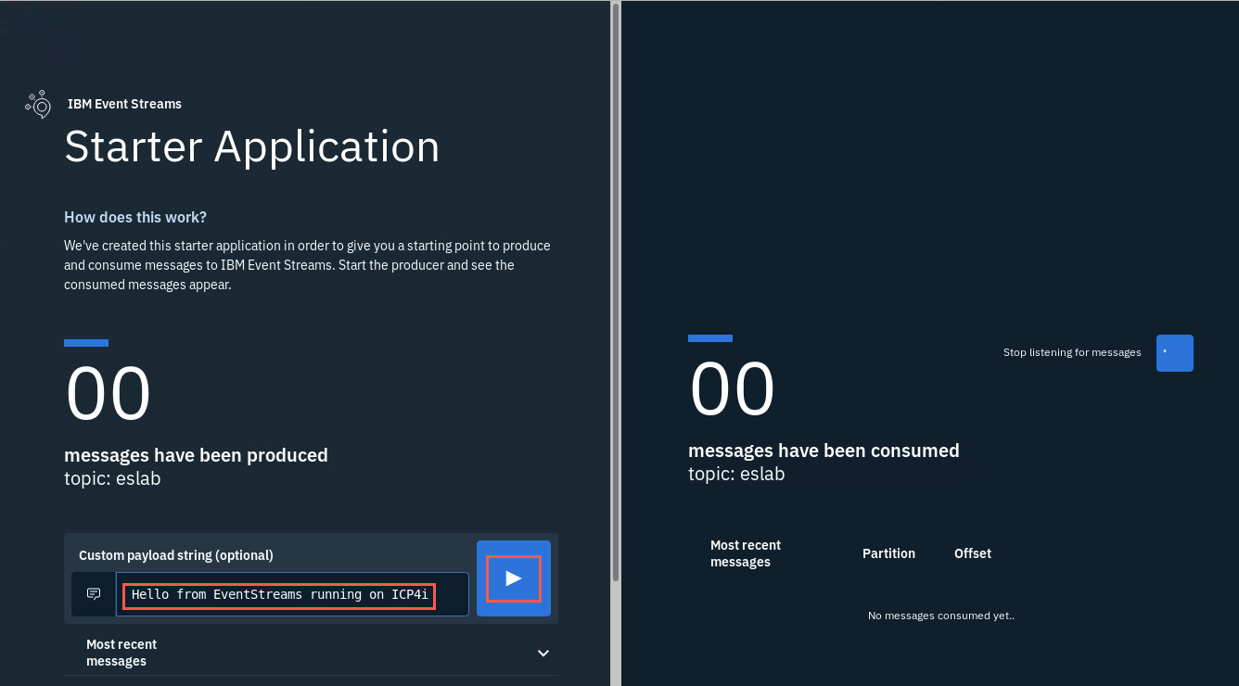Click the produced messages "00" counter
This screenshot has height=686, width=1239.
108,394
